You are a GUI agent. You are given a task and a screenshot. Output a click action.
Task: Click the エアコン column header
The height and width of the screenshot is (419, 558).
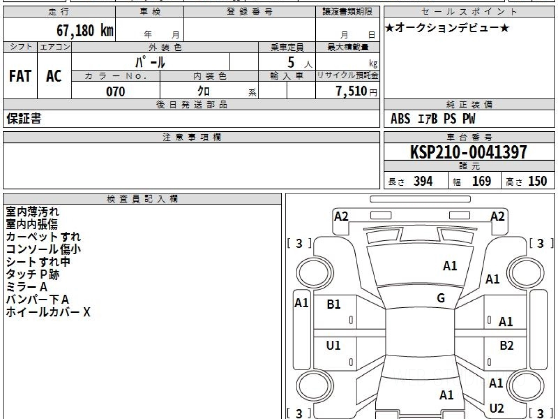point(54,47)
